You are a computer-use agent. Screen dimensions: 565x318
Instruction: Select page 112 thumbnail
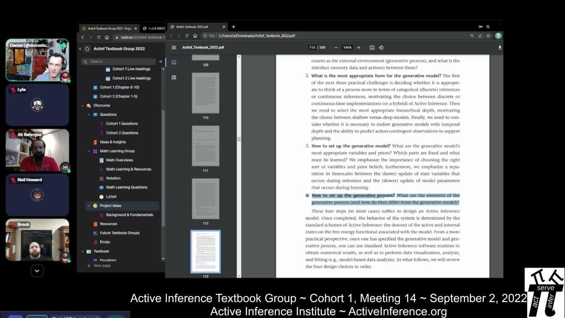205,199
